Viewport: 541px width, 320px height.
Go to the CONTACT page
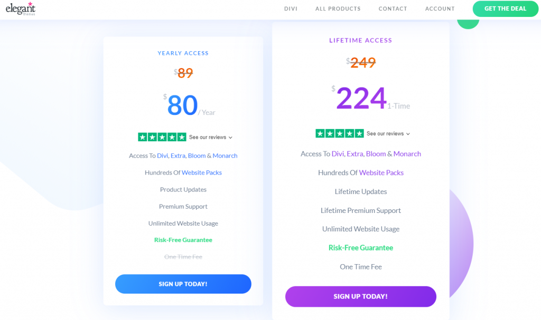(393, 8)
